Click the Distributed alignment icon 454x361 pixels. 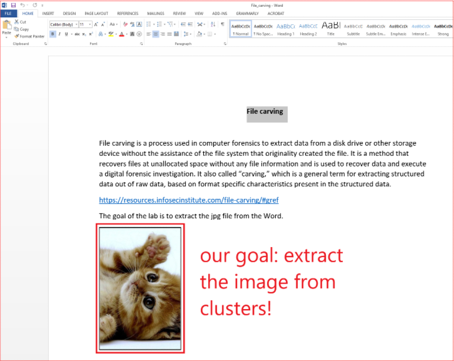(x=177, y=34)
